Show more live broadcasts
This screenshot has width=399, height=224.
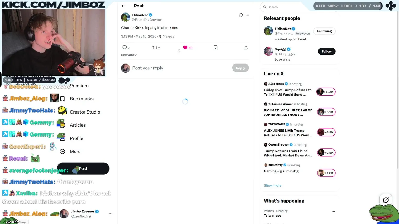(273, 185)
